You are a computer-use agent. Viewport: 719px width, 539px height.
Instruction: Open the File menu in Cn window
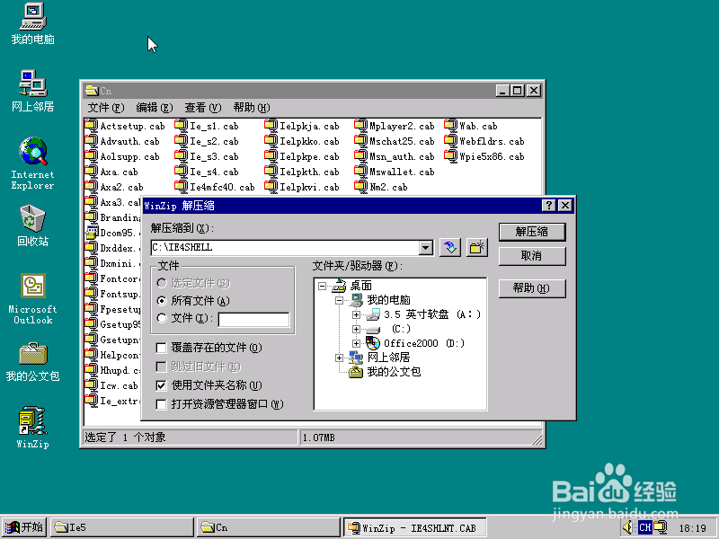tap(106, 108)
